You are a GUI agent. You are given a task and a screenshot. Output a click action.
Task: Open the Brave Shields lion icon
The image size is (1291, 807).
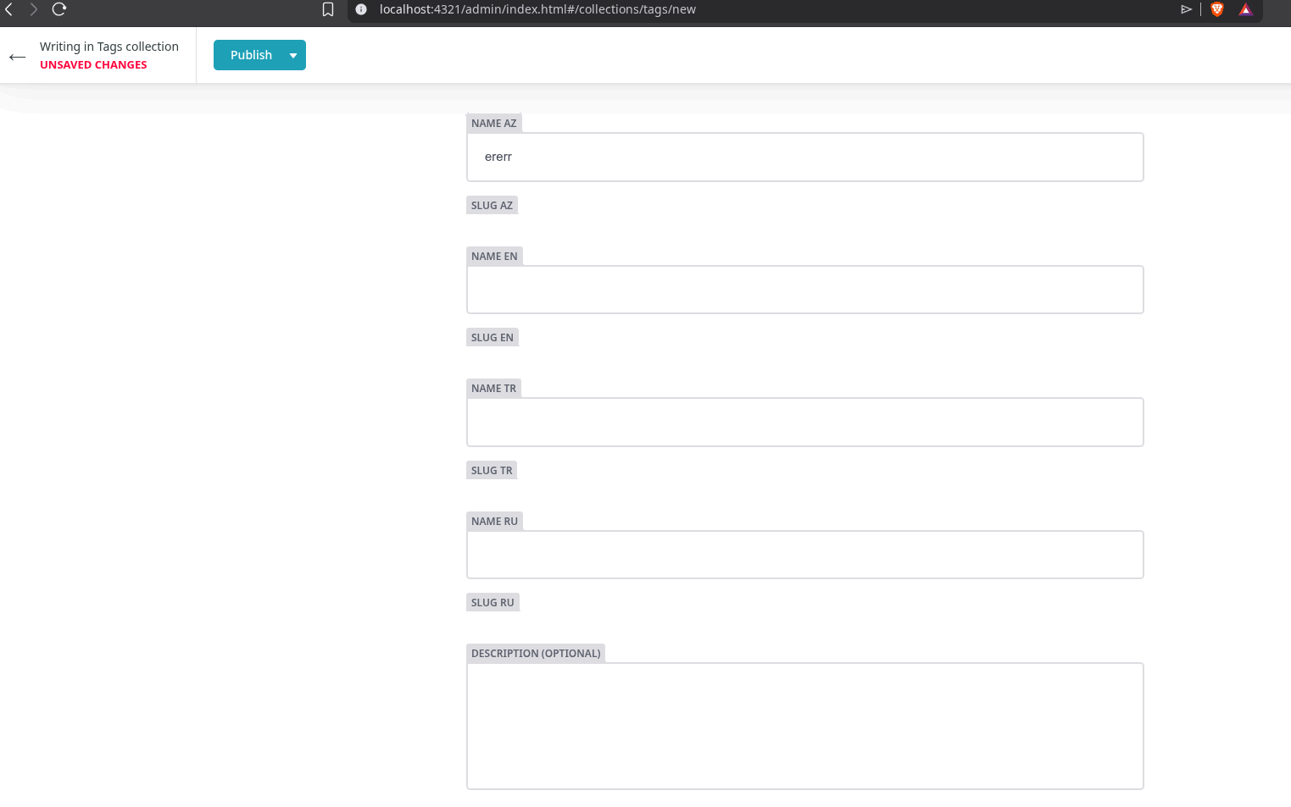coord(1217,9)
